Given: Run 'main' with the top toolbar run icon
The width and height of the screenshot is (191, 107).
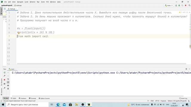Looking at the screenshot, I should (176, 5).
